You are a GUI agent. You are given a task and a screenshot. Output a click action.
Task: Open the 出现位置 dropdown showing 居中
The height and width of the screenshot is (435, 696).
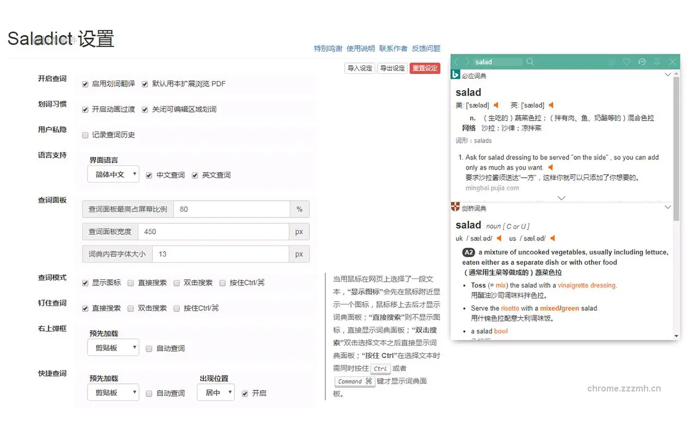215,393
